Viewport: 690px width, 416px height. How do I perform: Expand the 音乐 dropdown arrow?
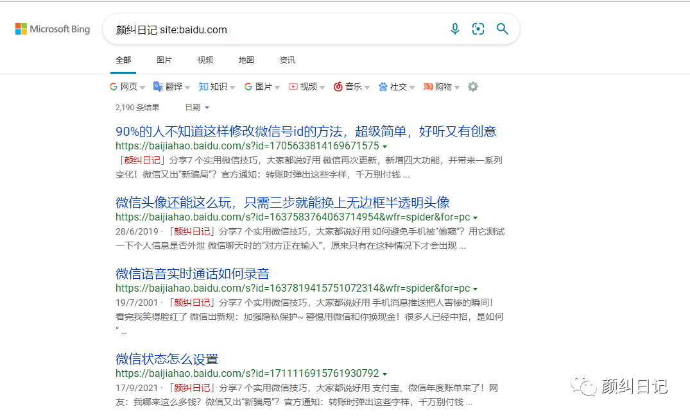coord(367,87)
